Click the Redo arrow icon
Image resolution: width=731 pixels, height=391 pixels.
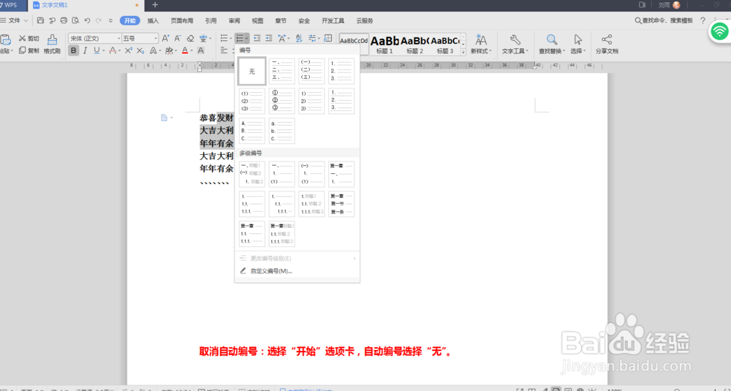[99, 20]
